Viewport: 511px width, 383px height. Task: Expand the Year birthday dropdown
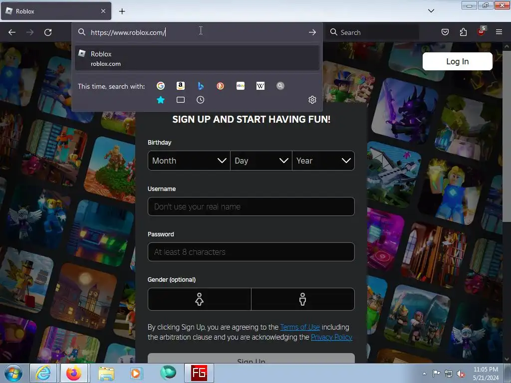[x=323, y=161]
